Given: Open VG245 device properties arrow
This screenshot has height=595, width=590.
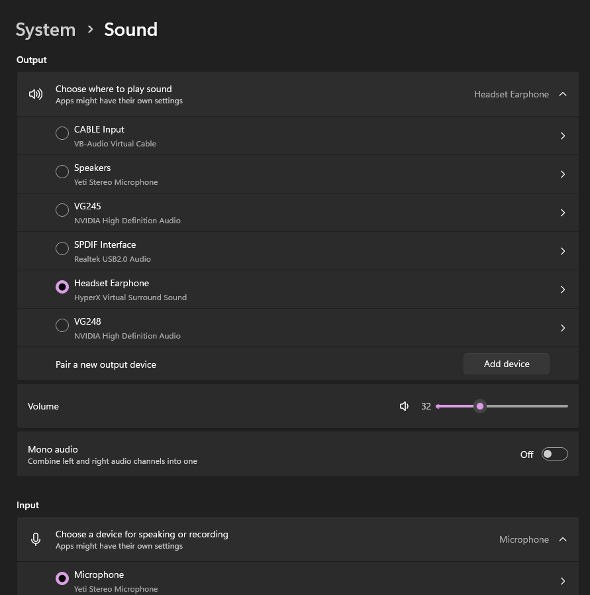Looking at the screenshot, I should (x=563, y=212).
